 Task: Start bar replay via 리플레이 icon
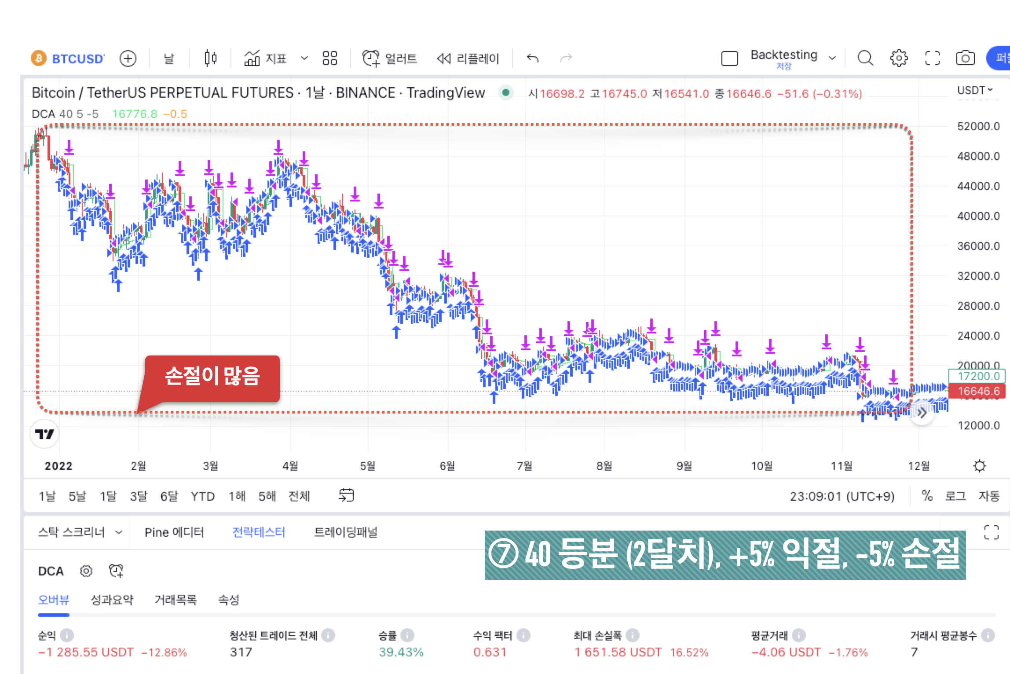tap(444, 58)
